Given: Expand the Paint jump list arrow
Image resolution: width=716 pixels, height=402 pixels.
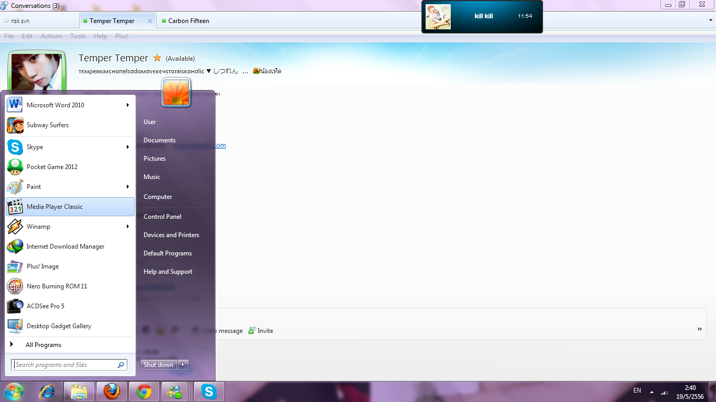Looking at the screenshot, I should pos(127,187).
